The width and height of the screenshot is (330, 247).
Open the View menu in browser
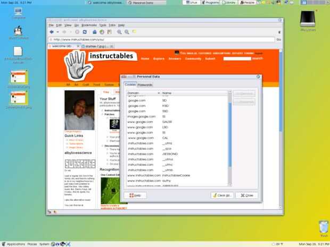tap(68, 25)
